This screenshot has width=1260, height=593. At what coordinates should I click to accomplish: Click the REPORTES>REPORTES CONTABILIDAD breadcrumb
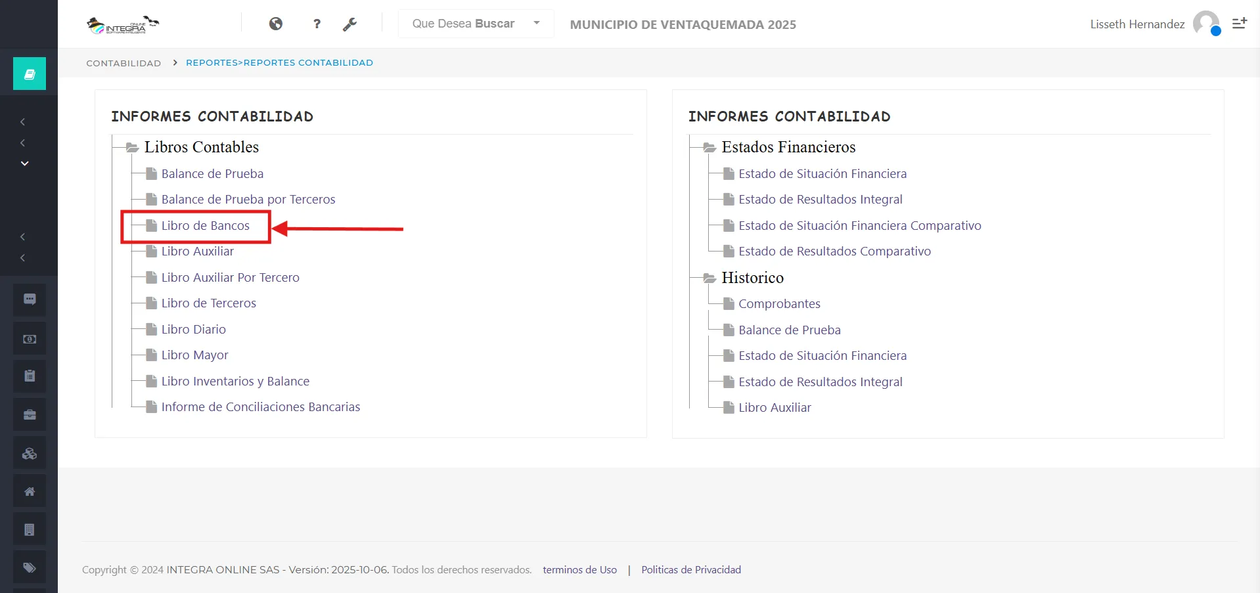pos(279,63)
